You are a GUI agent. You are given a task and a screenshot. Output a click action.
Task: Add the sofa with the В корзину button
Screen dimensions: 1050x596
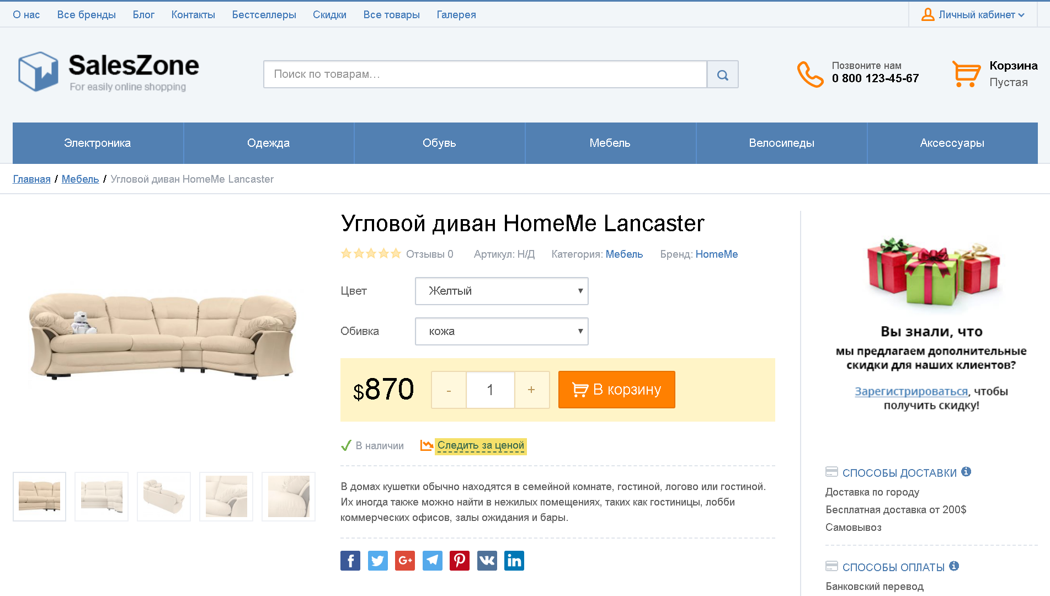[616, 390]
